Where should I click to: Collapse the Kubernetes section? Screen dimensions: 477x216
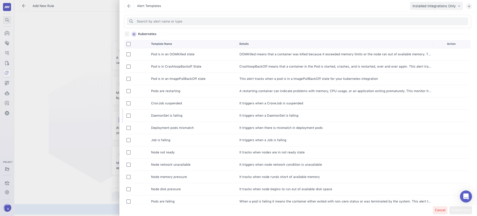pos(127,34)
